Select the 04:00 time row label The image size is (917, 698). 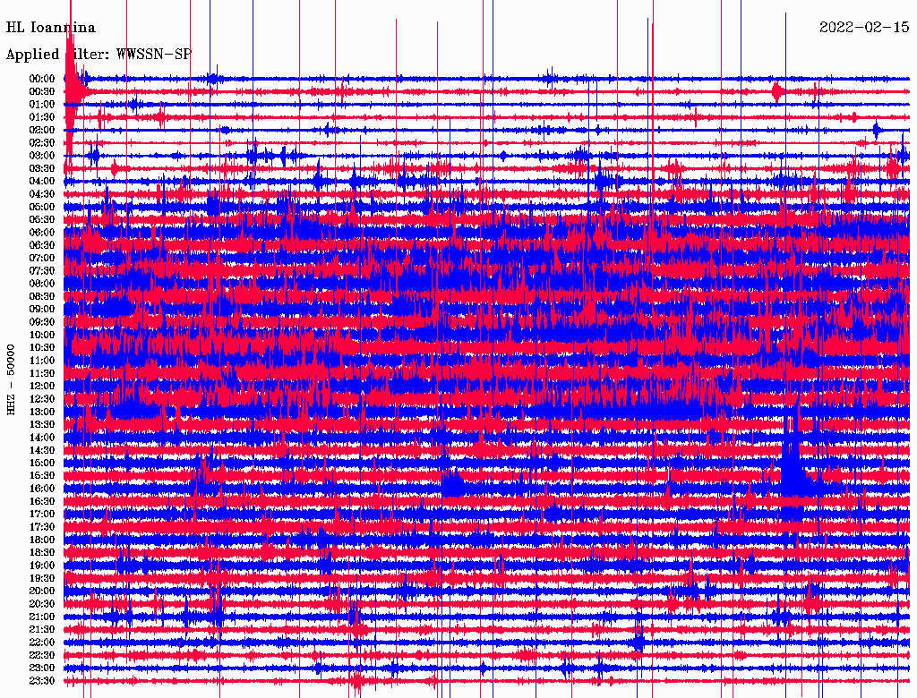click(x=42, y=182)
